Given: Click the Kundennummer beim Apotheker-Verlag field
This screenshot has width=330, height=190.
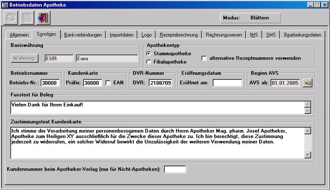Looking at the screenshot, I should [x=174, y=169].
